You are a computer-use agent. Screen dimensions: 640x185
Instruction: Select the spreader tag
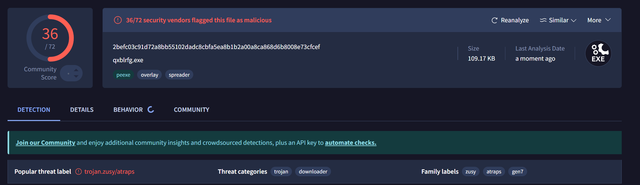pos(179,75)
